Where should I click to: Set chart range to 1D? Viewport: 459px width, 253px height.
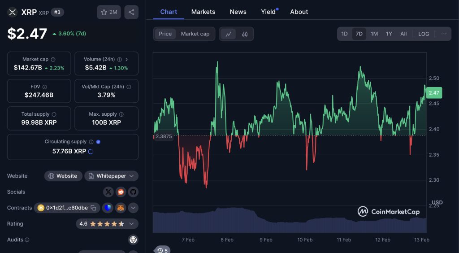click(x=345, y=34)
